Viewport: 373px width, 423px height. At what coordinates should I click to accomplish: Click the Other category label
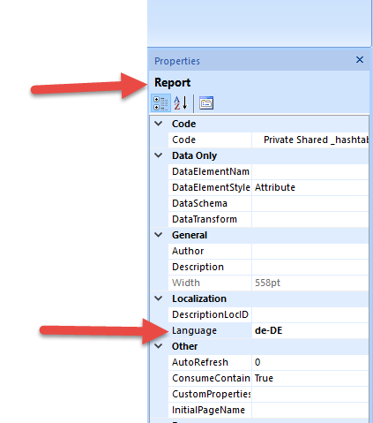pyautogui.click(x=184, y=346)
